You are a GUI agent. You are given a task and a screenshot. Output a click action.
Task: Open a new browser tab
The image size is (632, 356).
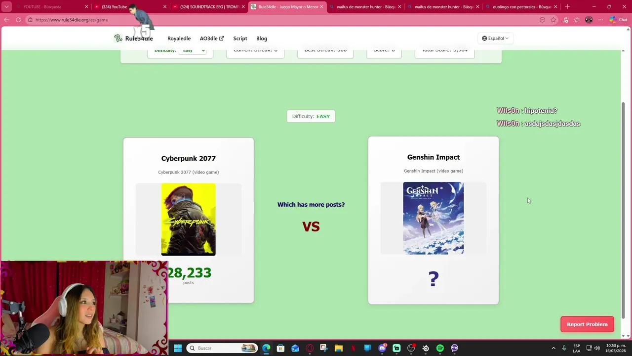click(x=567, y=7)
